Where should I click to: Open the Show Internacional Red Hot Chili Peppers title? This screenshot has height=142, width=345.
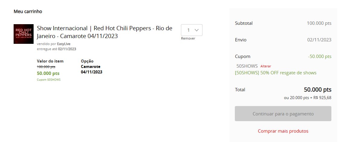pos(104,32)
